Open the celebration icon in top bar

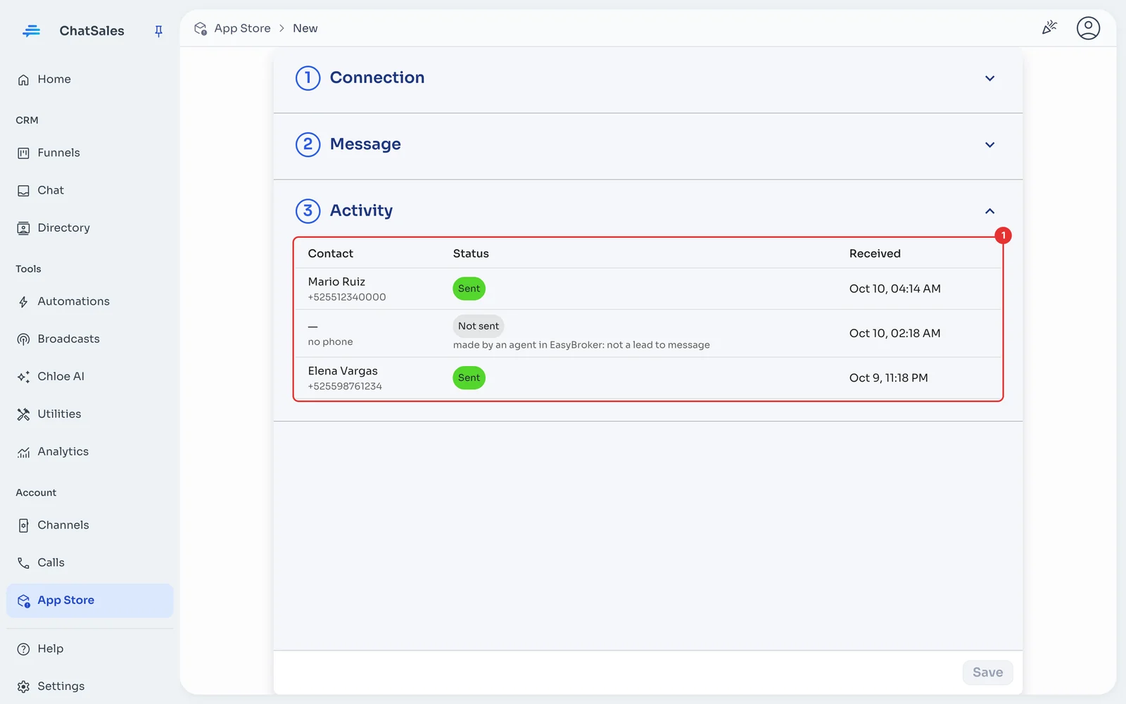click(1049, 28)
